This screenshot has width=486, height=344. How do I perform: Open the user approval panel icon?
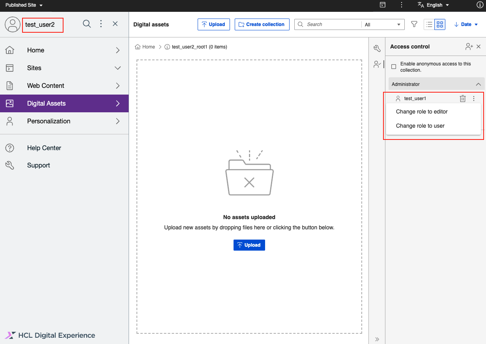point(377,64)
